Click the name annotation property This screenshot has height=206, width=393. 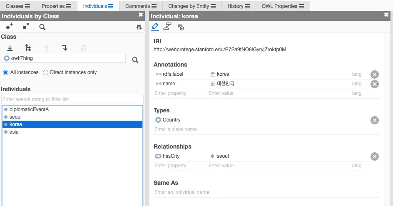(x=169, y=84)
